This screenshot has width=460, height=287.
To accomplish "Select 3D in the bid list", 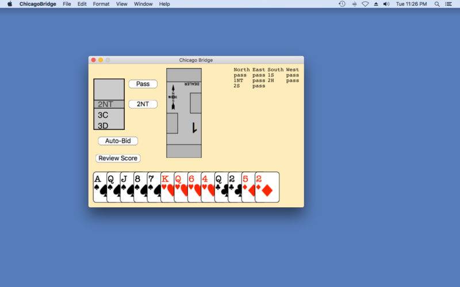I will click(109, 125).
